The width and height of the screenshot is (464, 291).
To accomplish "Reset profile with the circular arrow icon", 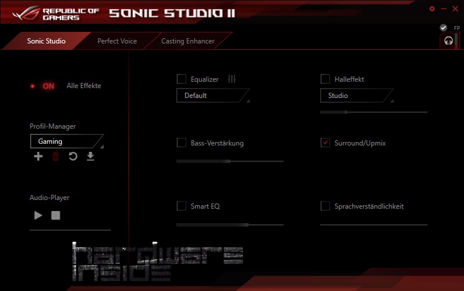I will (x=73, y=157).
